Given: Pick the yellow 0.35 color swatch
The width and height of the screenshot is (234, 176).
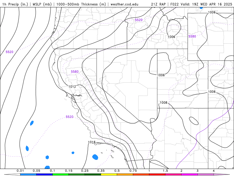Looking at the screenshot, I should (x=109, y=175).
